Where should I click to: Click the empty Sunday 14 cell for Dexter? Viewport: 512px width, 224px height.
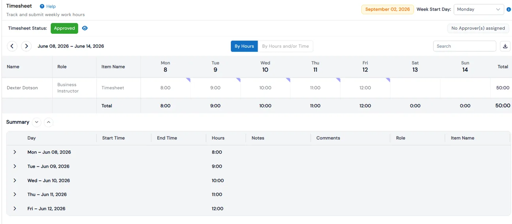click(465, 88)
